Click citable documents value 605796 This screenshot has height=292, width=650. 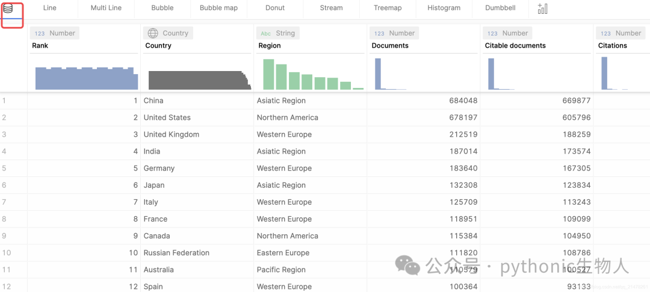(576, 118)
